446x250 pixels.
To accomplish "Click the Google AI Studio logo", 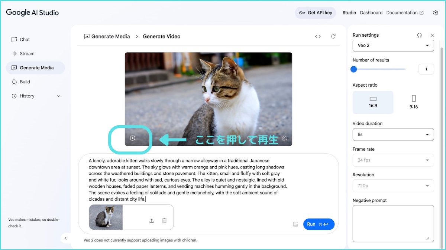I will [32, 13].
